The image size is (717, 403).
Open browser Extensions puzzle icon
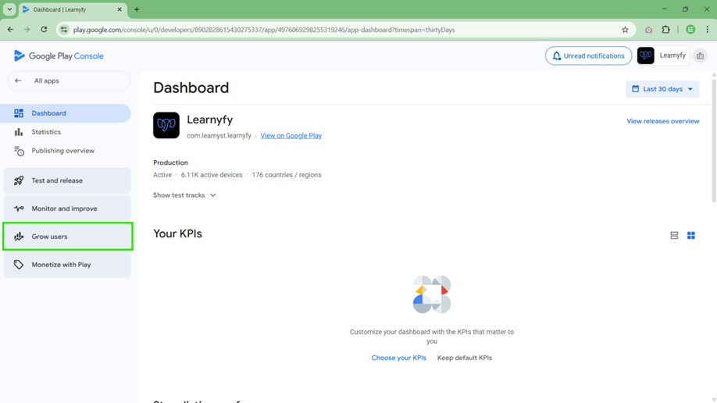[665, 30]
